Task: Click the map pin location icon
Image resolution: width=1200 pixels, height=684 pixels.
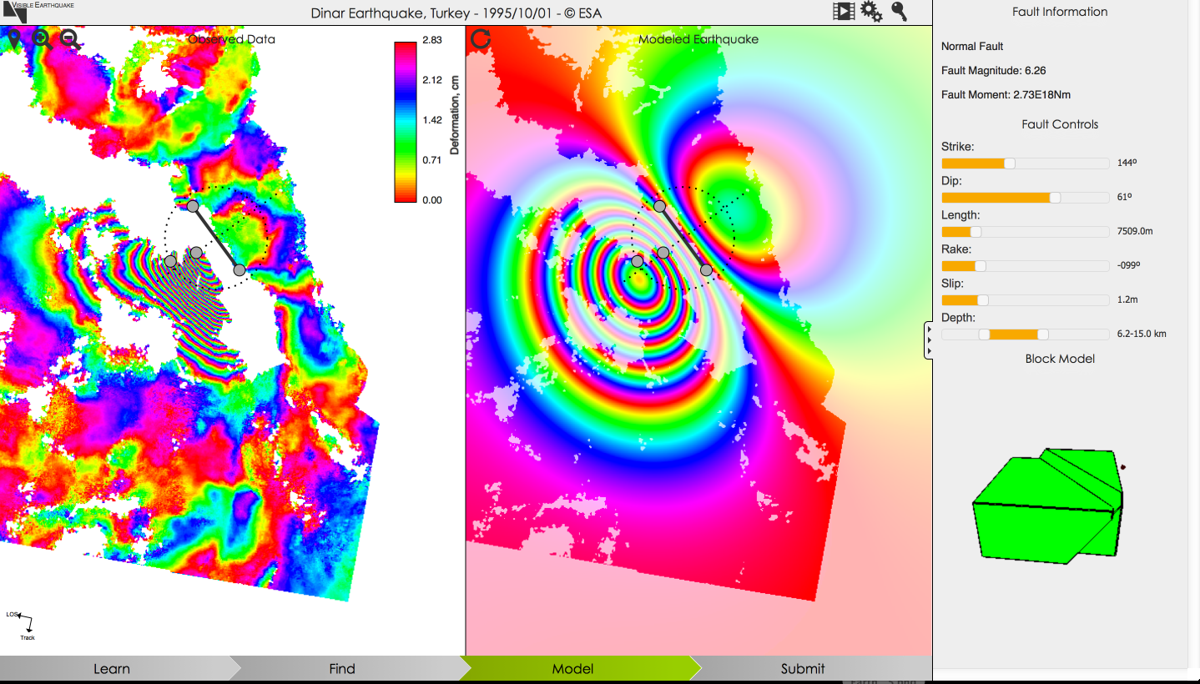Action: pos(14,38)
